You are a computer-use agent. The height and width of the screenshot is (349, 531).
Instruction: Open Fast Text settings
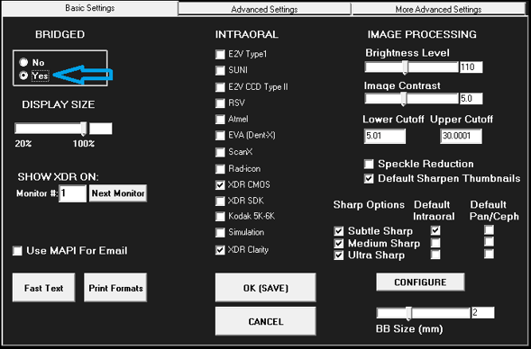coord(43,288)
